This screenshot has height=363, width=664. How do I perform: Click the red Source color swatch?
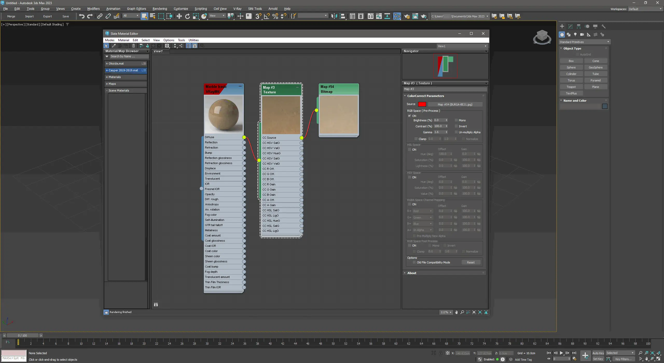tap(422, 104)
